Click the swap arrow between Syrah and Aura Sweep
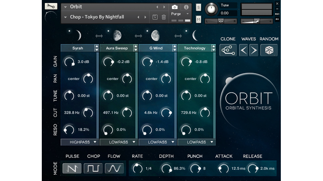323x181 pixels. [x=99, y=36]
